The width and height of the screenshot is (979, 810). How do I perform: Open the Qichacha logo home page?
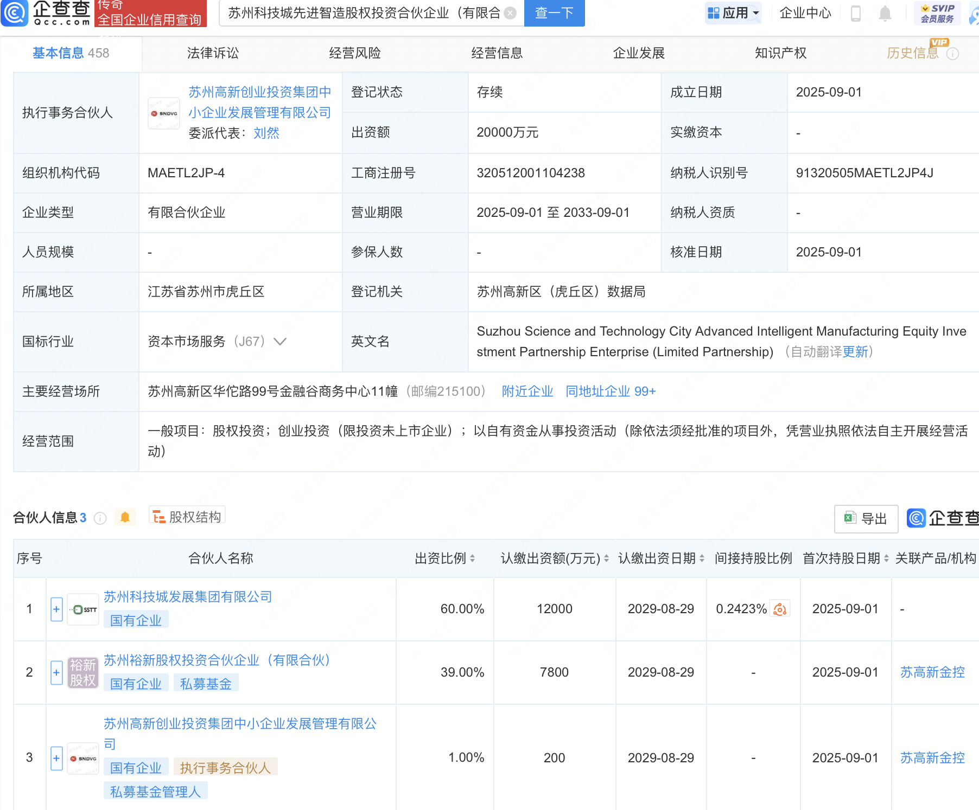point(46,13)
